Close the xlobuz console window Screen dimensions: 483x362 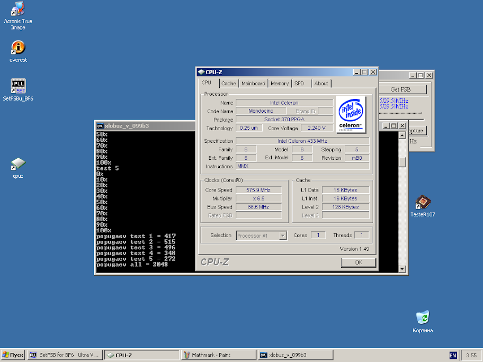click(x=402, y=125)
